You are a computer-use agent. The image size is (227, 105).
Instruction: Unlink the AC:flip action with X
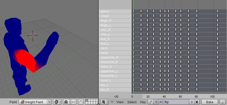[197, 102]
